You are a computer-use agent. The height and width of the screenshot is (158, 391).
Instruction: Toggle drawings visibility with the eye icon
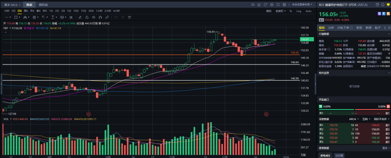click(x=93, y=17)
